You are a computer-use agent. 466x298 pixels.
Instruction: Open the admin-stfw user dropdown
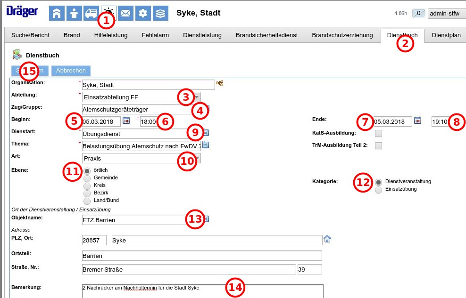pos(446,14)
